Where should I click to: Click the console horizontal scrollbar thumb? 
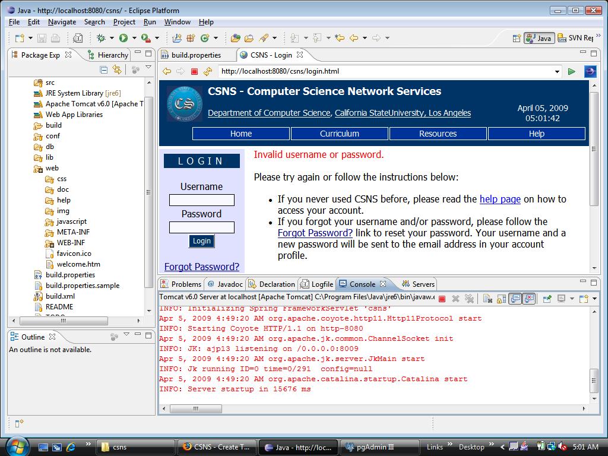tap(196, 408)
